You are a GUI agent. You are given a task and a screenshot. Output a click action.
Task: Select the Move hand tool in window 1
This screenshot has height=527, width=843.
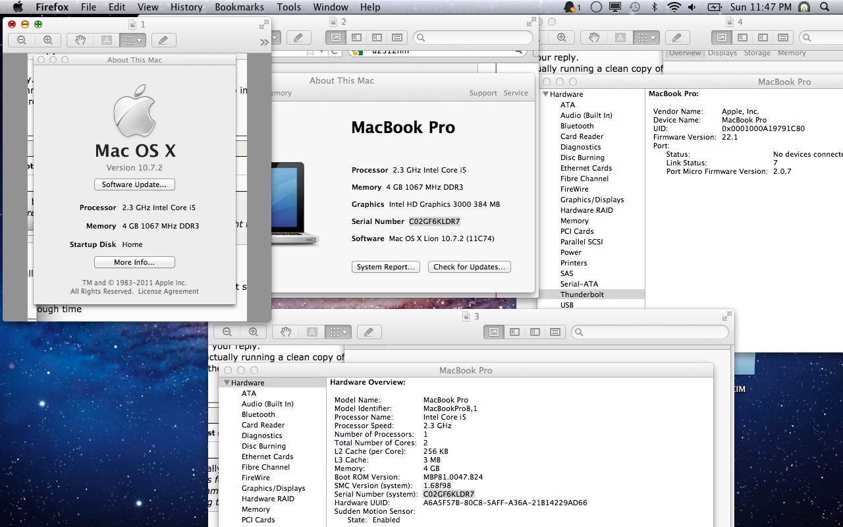point(80,40)
